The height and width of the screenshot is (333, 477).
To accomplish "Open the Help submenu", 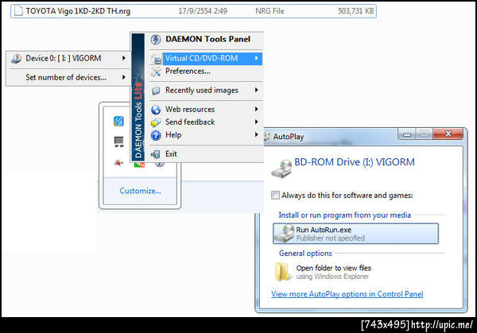I will [206, 135].
